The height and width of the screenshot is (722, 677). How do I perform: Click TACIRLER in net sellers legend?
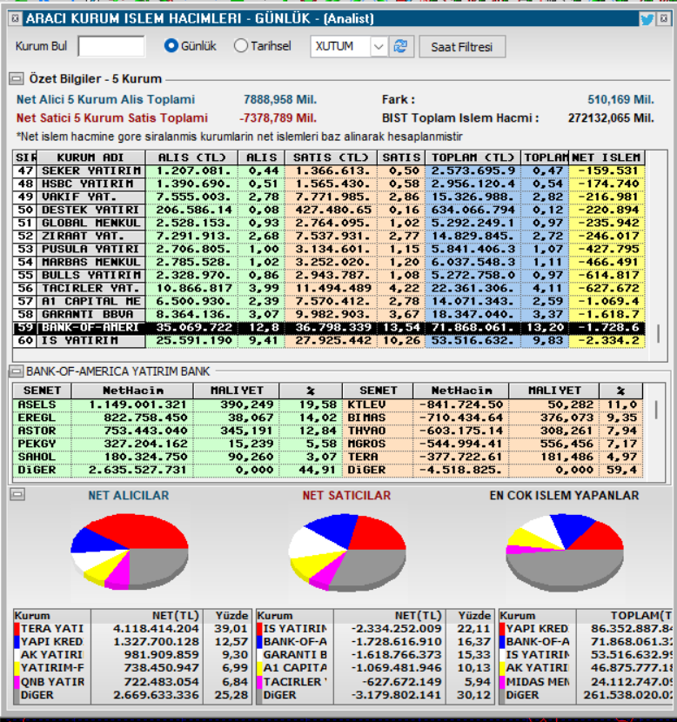coord(295,682)
